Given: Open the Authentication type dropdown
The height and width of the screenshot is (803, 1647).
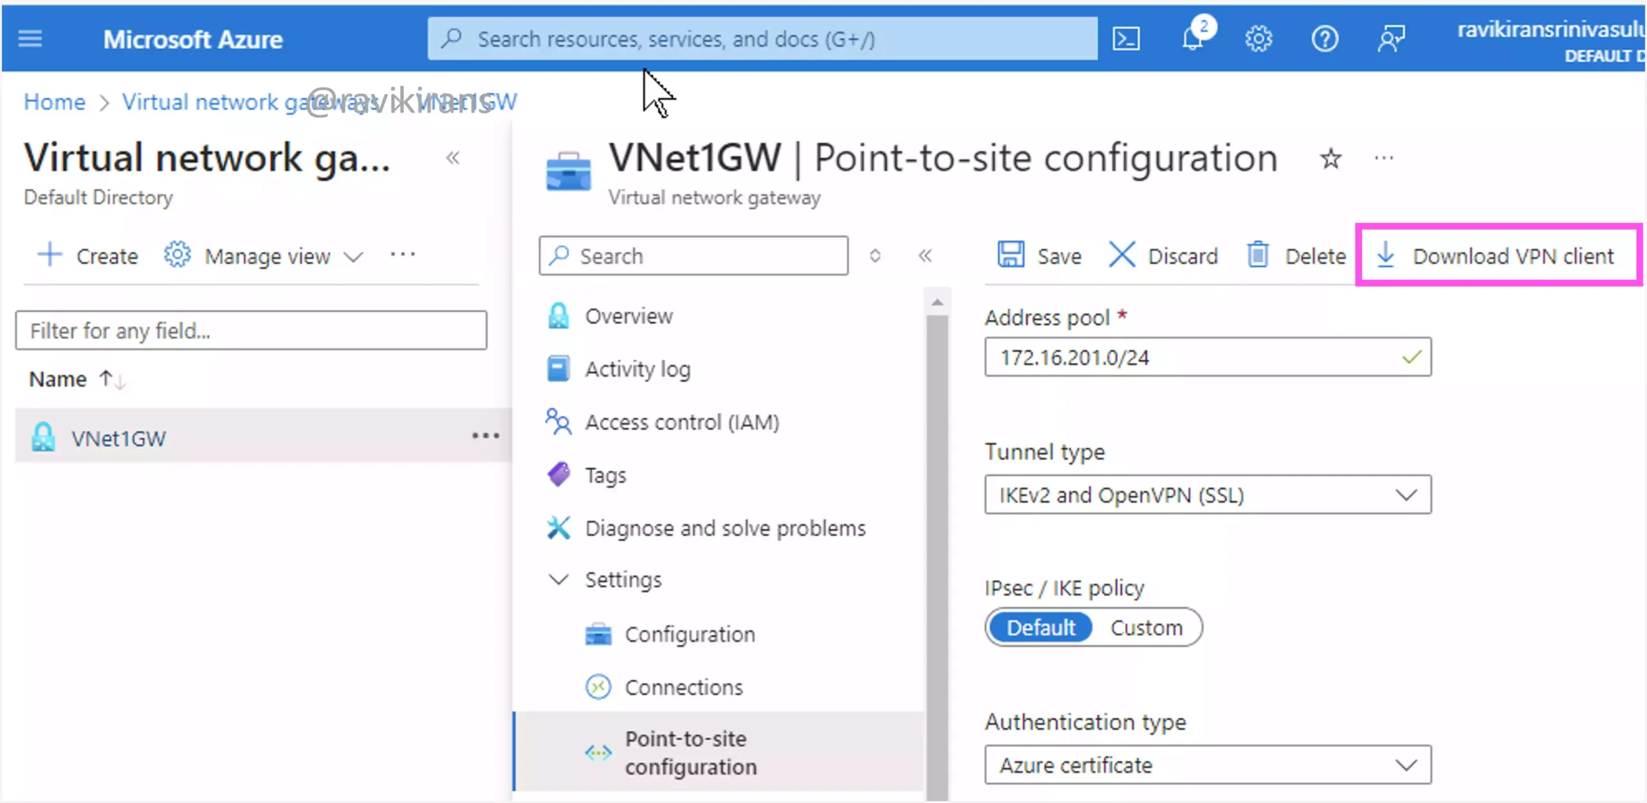Looking at the screenshot, I should click(1208, 764).
